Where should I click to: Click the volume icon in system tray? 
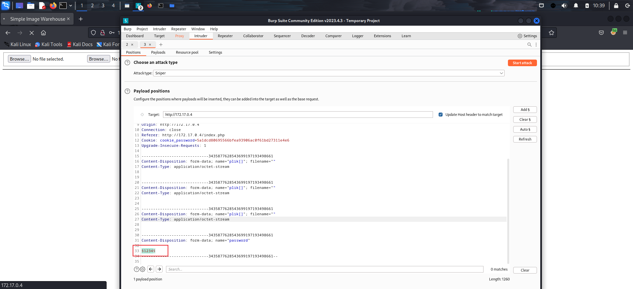(564, 6)
